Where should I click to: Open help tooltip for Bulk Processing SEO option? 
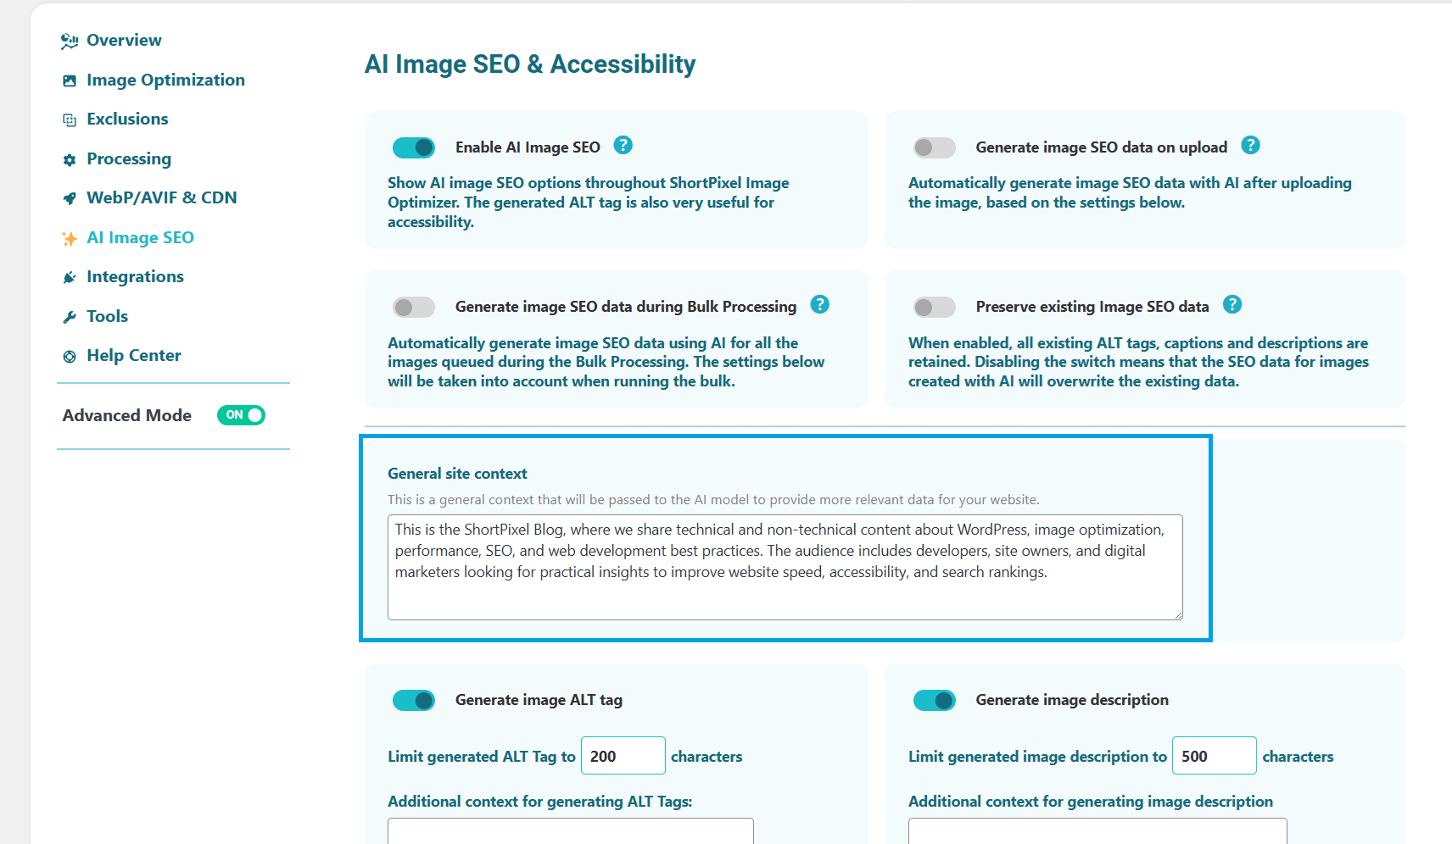pyautogui.click(x=819, y=305)
